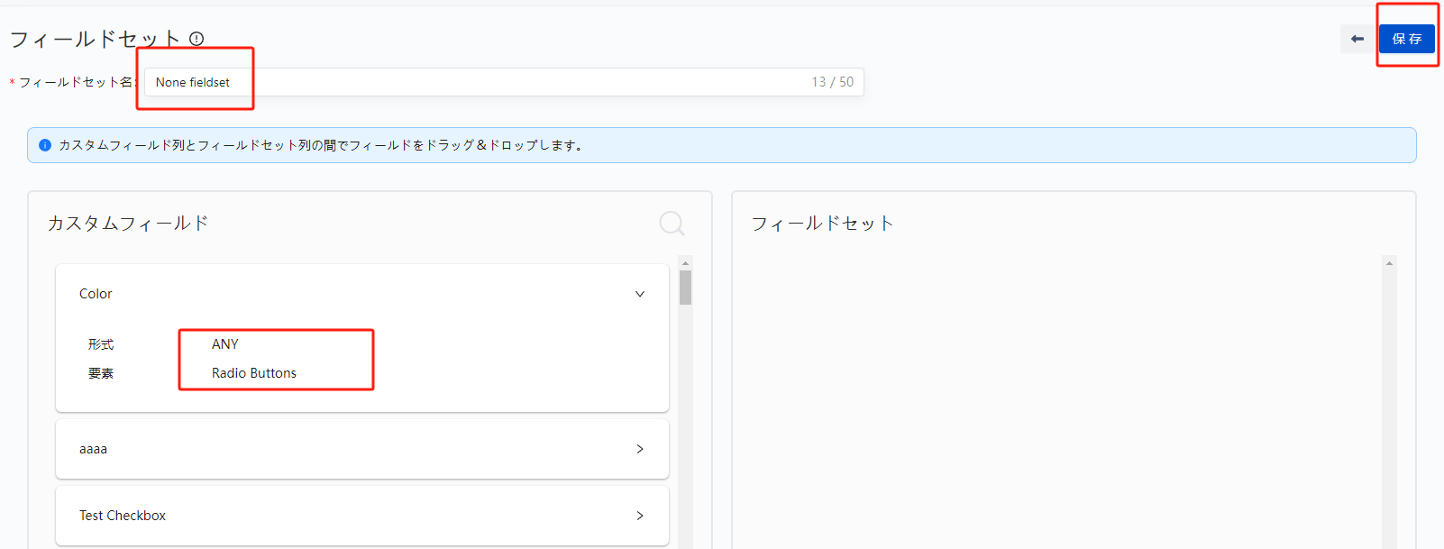The height and width of the screenshot is (549, 1444).
Task: Click the info icon beside フィールドセット title
Action: click(x=196, y=39)
